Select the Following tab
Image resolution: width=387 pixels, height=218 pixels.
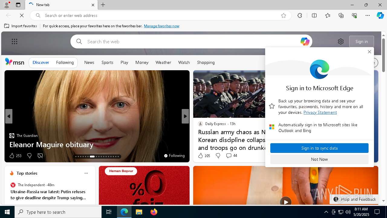point(65,62)
